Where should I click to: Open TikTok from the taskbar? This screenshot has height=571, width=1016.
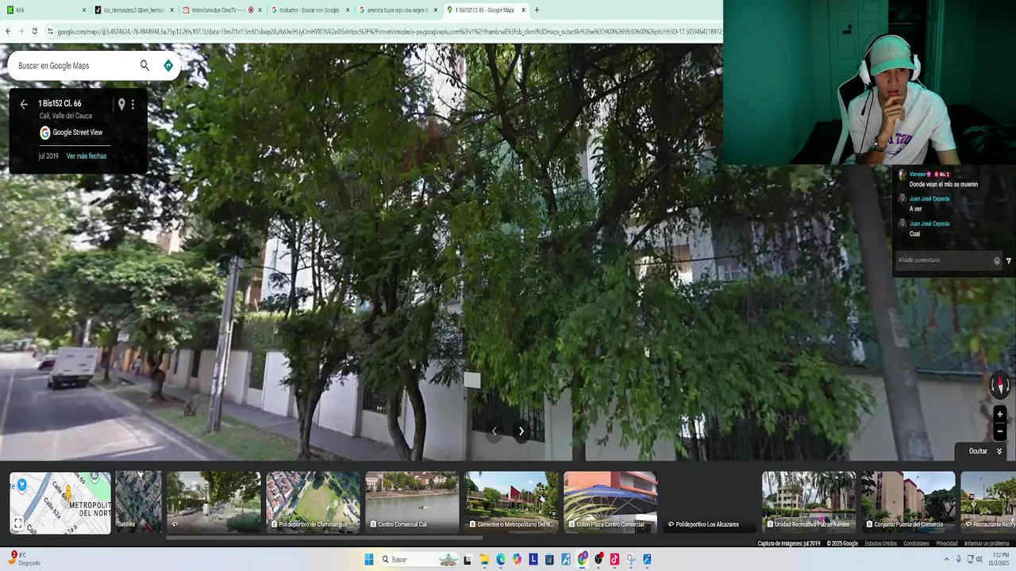tap(614, 559)
